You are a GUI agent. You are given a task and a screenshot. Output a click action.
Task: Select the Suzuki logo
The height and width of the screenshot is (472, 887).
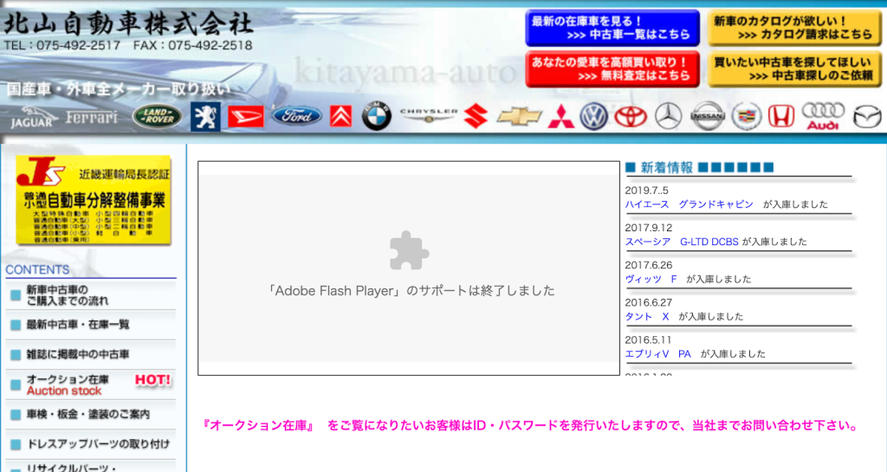[476, 116]
